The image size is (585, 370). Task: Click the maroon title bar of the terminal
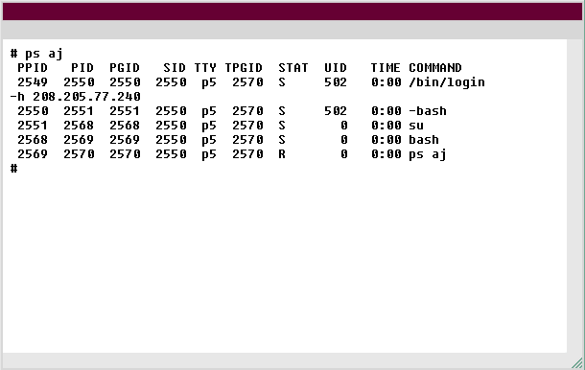(292, 12)
